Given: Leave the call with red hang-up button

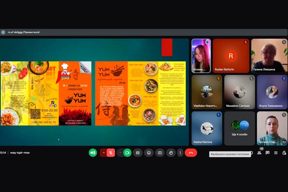Looking at the screenshot, I should 191,153.
